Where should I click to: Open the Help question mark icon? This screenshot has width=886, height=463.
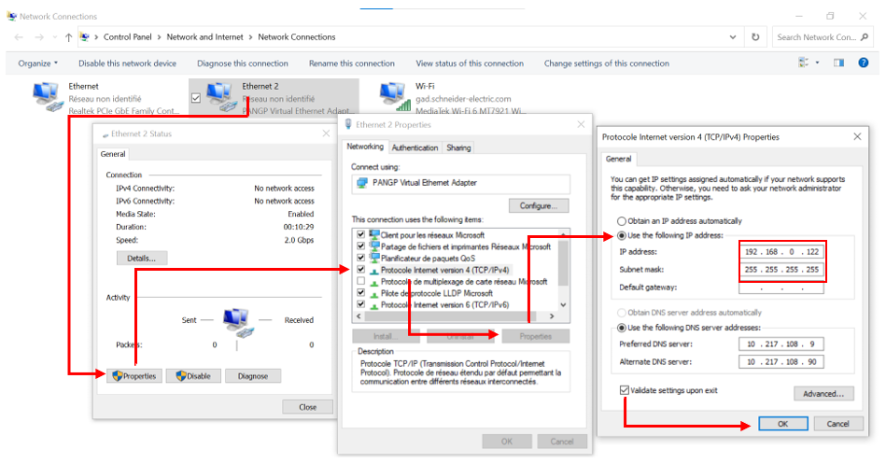864,63
